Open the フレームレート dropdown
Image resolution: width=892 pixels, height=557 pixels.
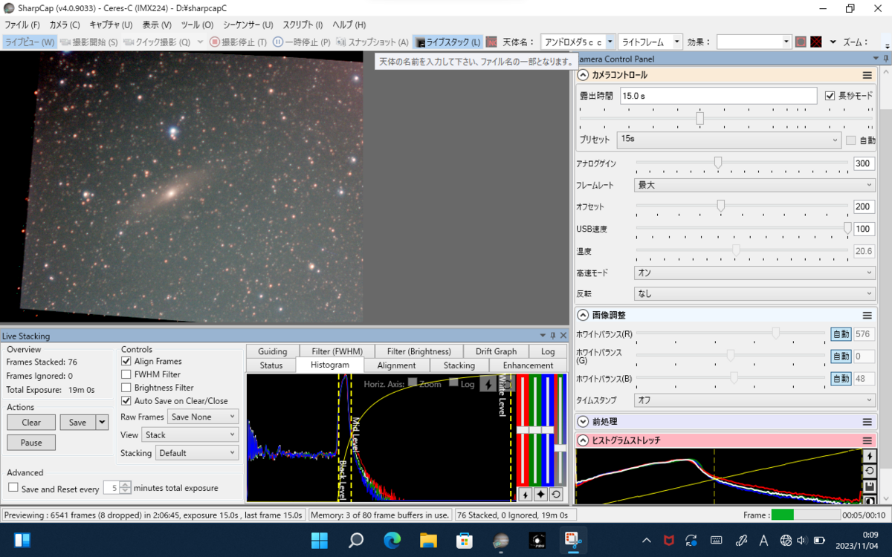pyautogui.click(x=754, y=185)
